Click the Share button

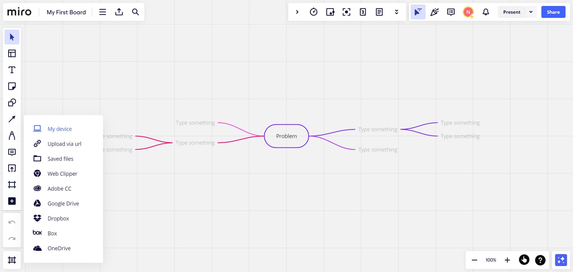coord(553,12)
